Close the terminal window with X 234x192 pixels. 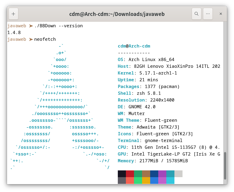[221, 14]
